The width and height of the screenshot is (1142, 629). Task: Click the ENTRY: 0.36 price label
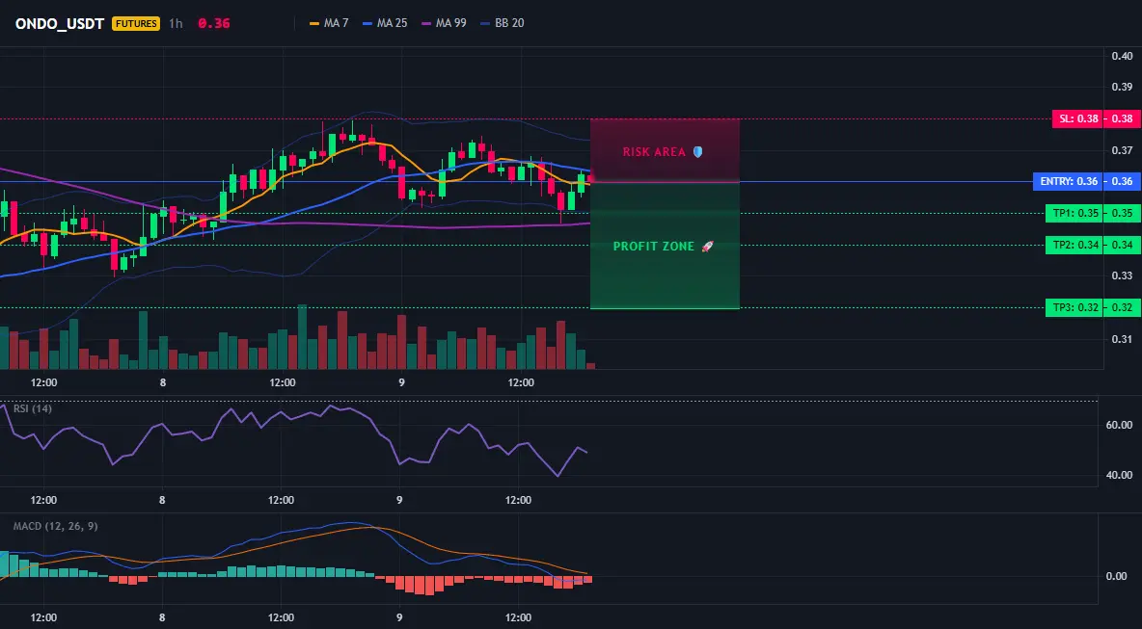click(x=1069, y=182)
